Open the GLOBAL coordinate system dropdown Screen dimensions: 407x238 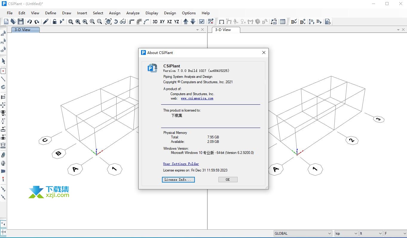303,234
